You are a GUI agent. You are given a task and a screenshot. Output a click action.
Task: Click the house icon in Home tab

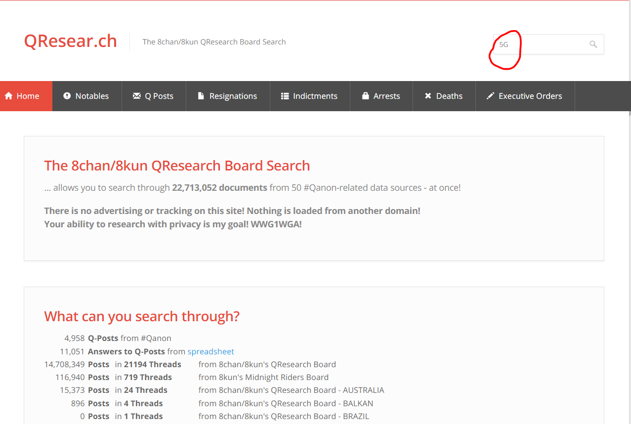point(8,96)
